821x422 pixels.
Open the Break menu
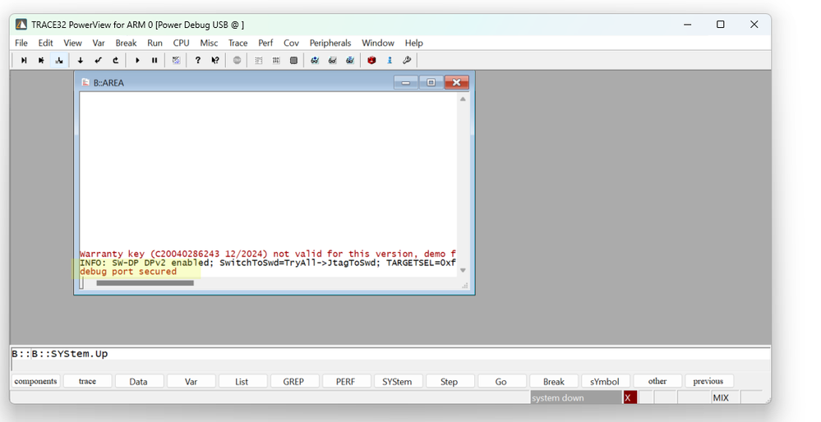point(127,43)
